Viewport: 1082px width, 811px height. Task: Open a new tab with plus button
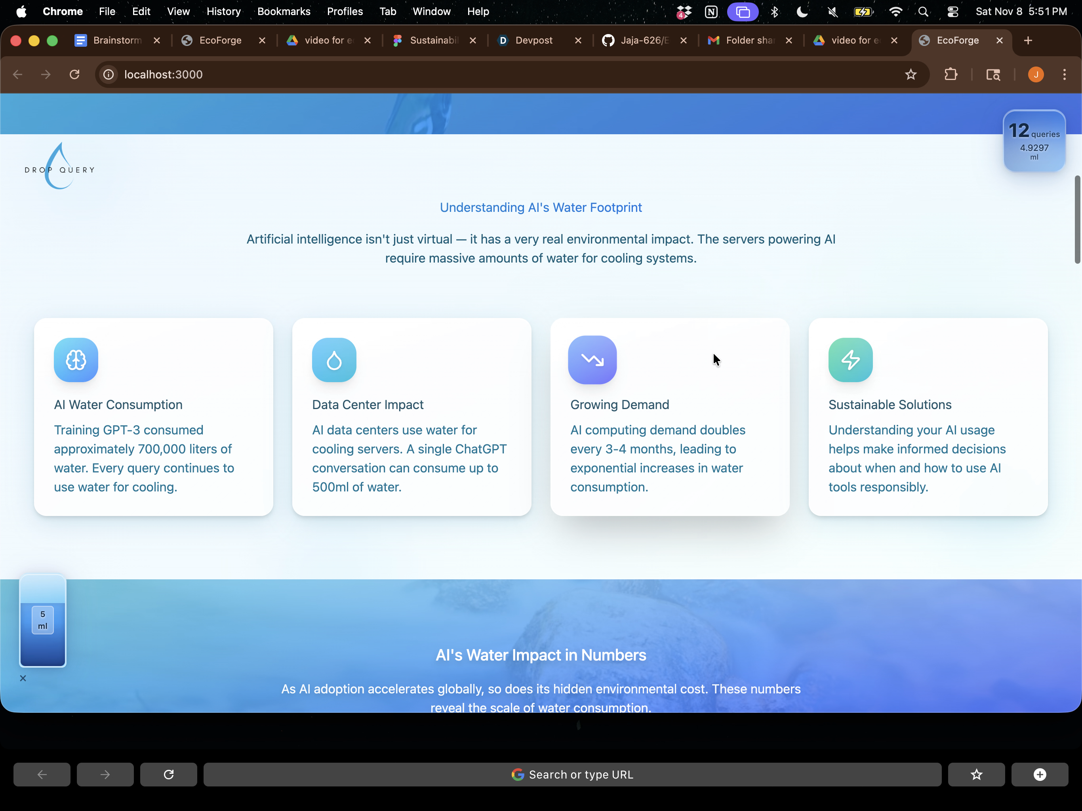(x=1028, y=41)
